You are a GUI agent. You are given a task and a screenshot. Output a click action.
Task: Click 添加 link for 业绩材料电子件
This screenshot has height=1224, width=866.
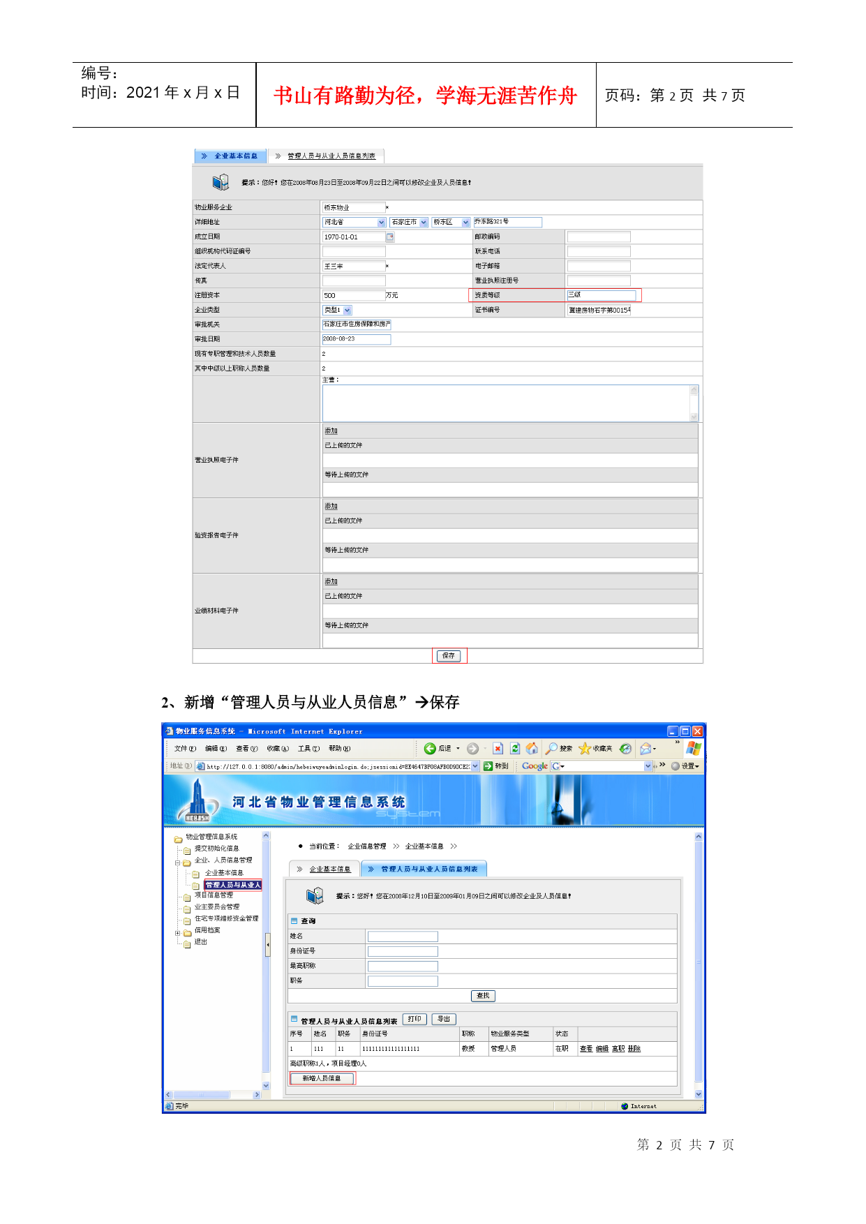pos(331,582)
